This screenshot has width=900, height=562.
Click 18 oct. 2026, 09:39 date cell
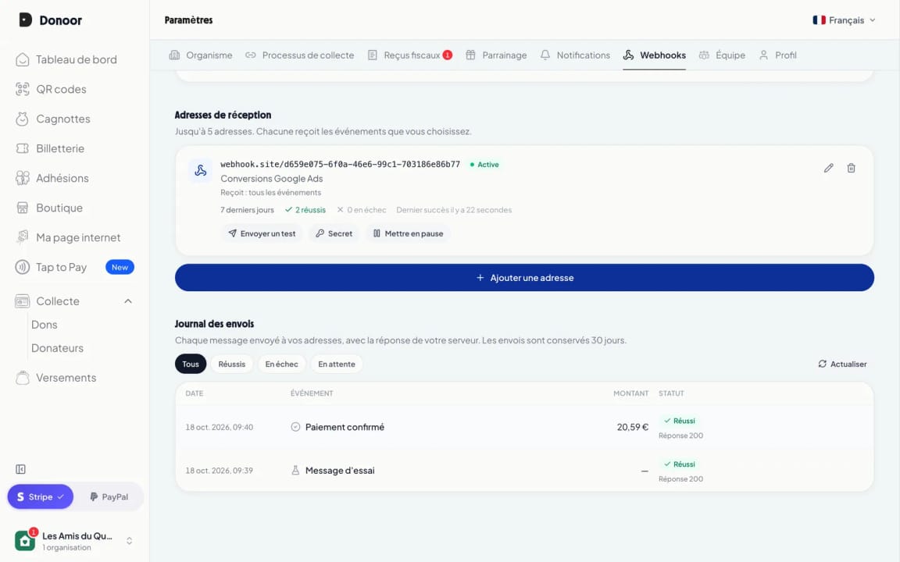coord(220,471)
